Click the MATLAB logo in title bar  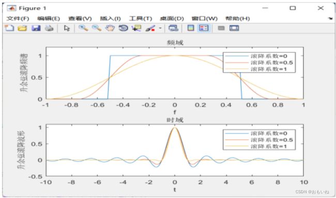pyautogui.click(x=11, y=8)
